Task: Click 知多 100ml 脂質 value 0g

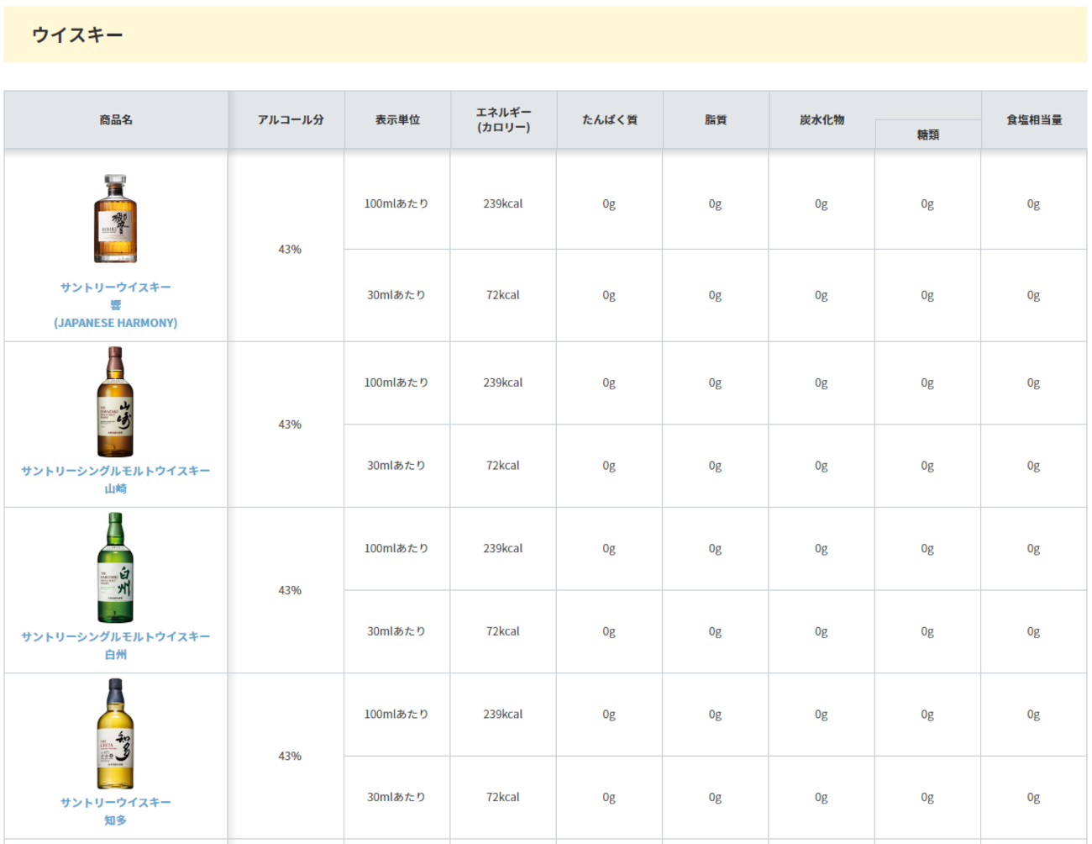Action: (715, 715)
